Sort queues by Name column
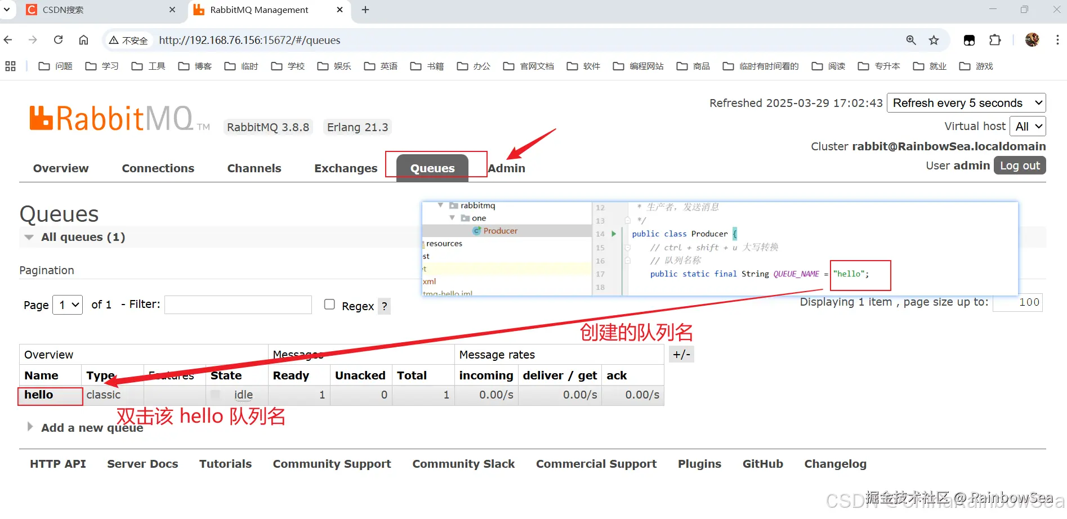Viewport: 1067px width, 519px height. [x=41, y=375]
